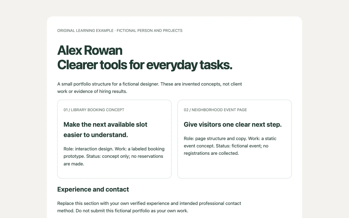The width and height of the screenshot is (349, 218).
Task: Click 'Make the next available slot' card title
Action: pos(105,130)
